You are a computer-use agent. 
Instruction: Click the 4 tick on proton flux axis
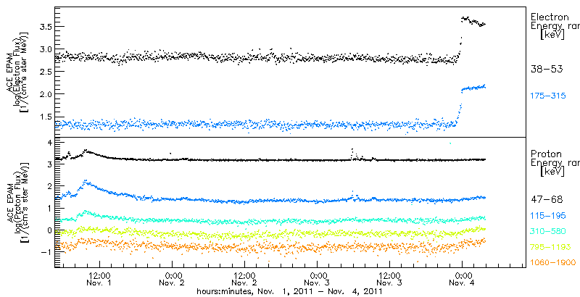(x=49, y=143)
